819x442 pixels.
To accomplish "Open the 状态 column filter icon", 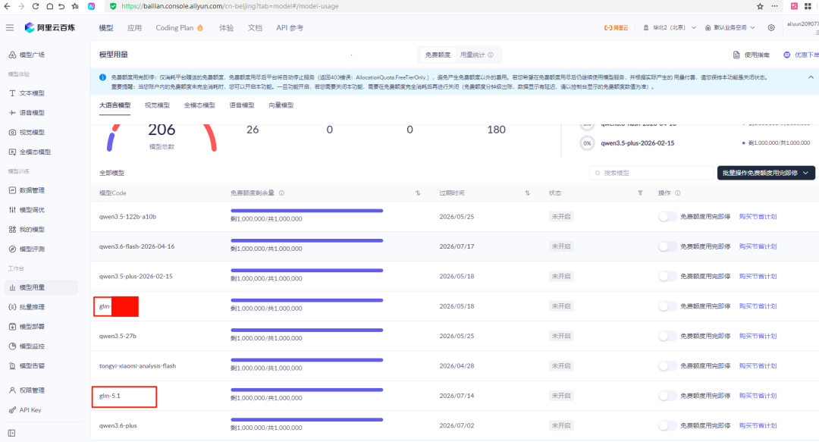I will pyautogui.click(x=640, y=193).
